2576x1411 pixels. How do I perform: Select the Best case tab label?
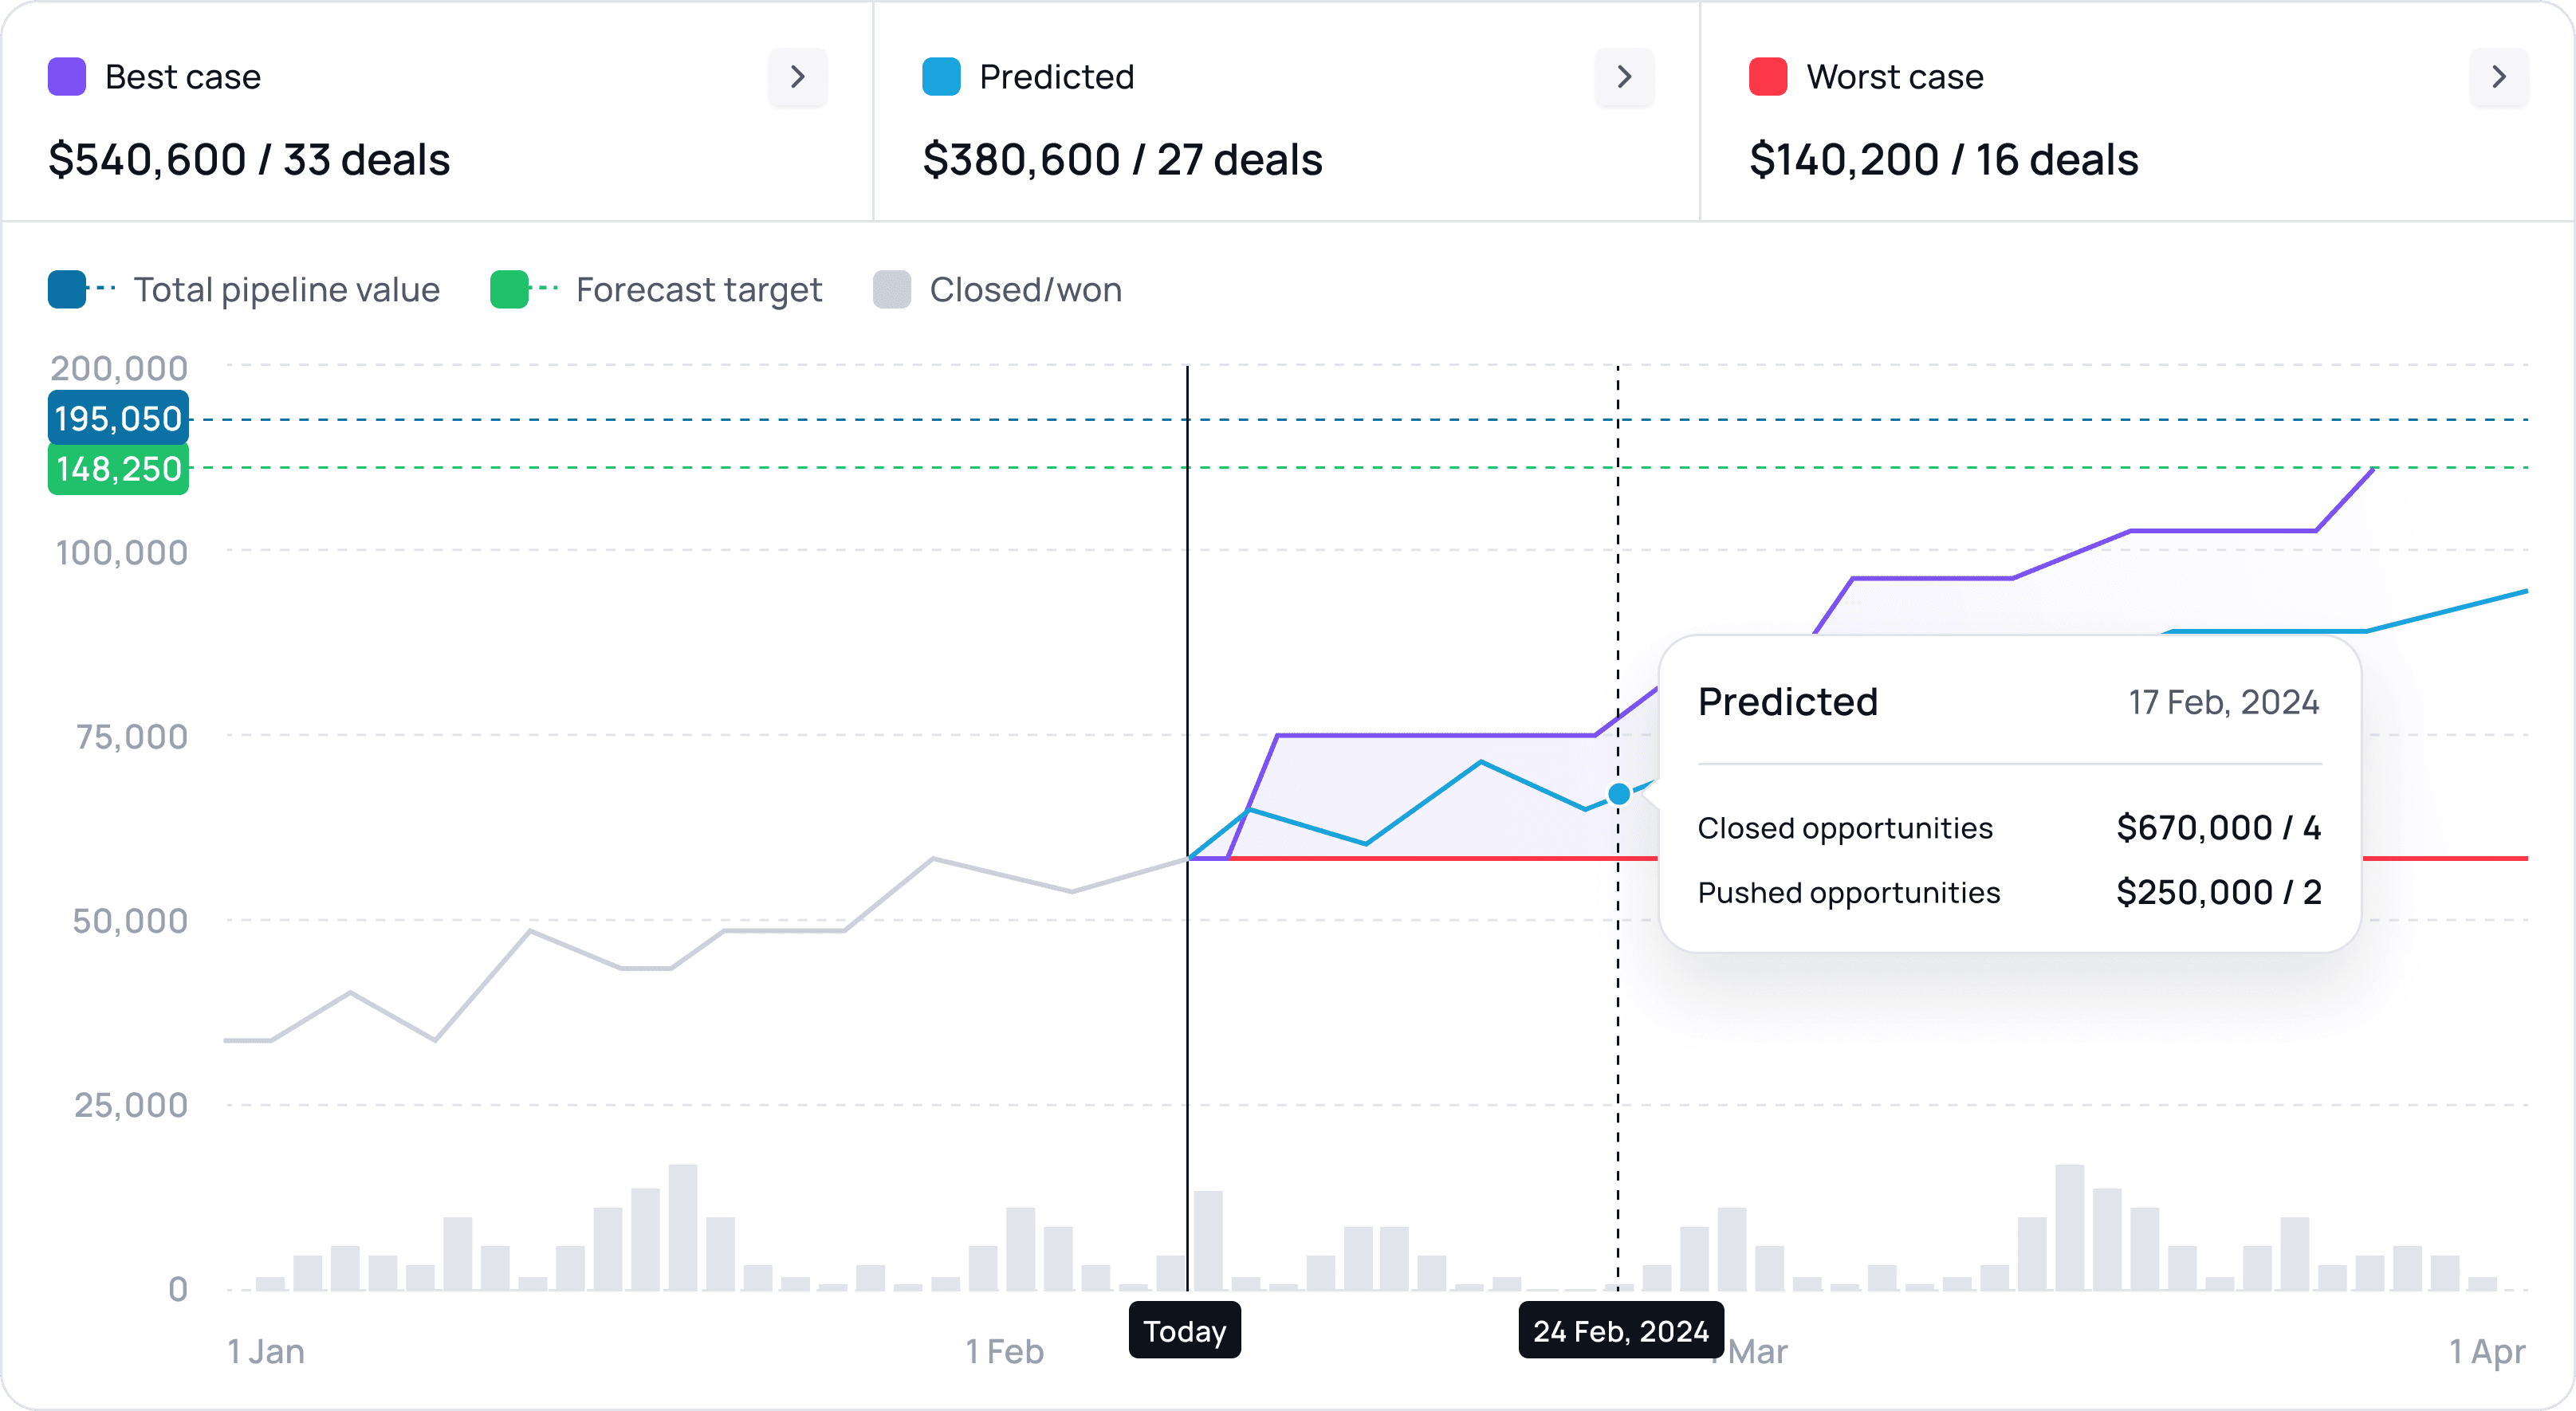[183, 77]
